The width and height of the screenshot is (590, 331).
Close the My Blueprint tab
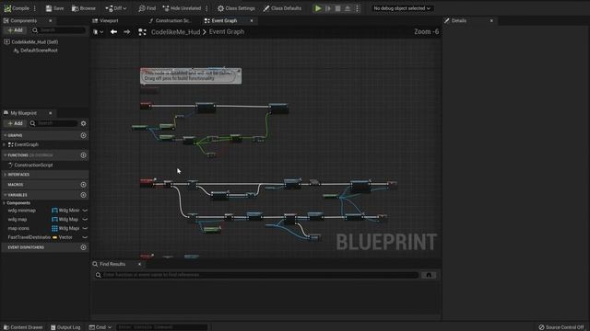51,113
